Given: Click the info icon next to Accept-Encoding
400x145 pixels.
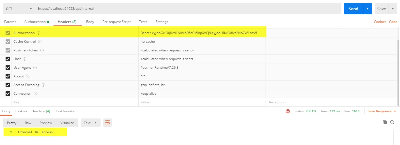Looking at the screenshot, I should point(43,85).
